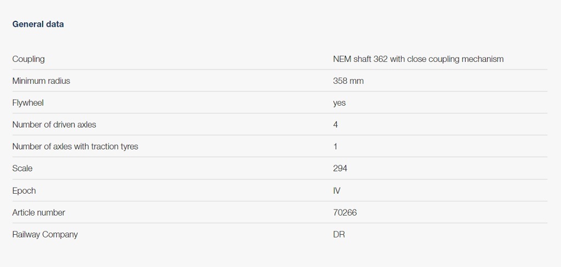The image size is (561, 267).
Task: Click the Epoch label
Action: point(24,190)
